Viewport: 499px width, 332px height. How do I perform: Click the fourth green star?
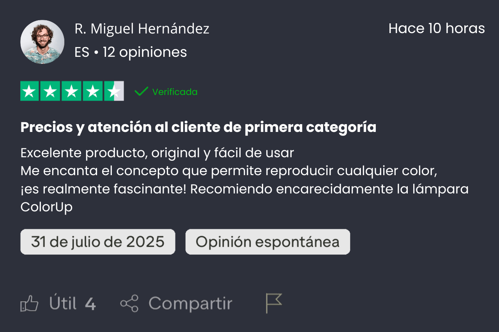92,91
